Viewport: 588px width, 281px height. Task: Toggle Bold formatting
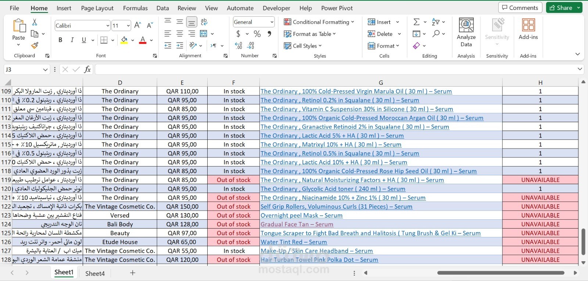(x=60, y=40)
